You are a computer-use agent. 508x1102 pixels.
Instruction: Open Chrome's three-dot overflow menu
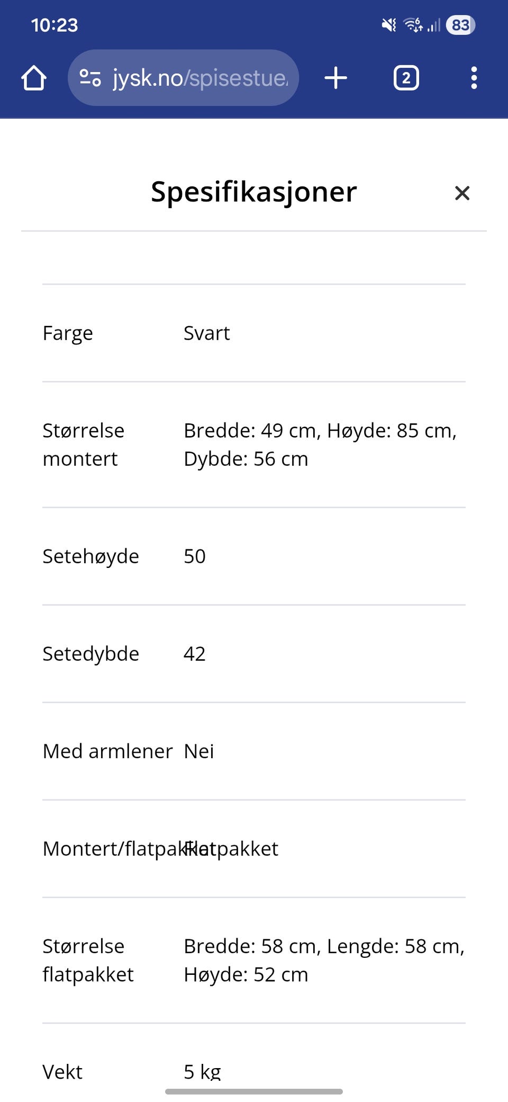point(474,77)
